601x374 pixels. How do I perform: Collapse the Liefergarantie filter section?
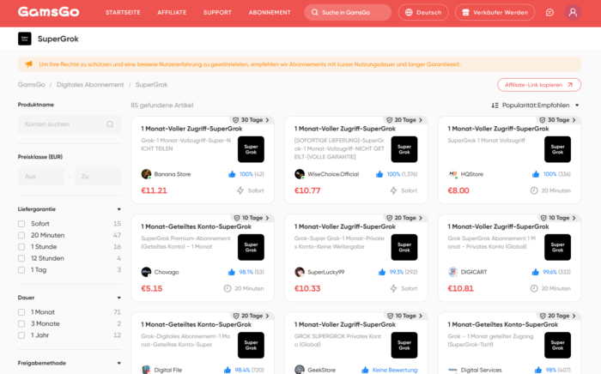pos(118,209)
